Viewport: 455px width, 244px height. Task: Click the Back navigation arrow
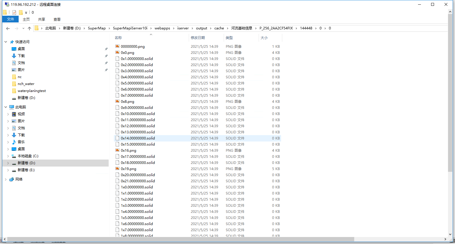pyautogui.click(x=8, y=28)
